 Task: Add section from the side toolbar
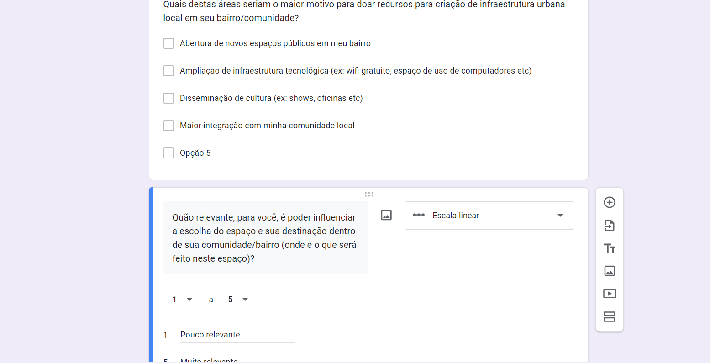point(610,316)
